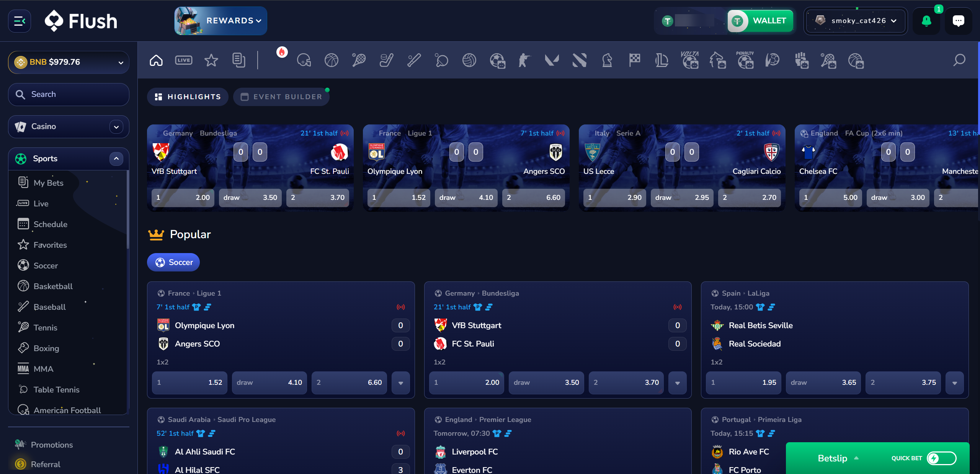
Task: Switch to the Event Builder tab
Action: 281,97
